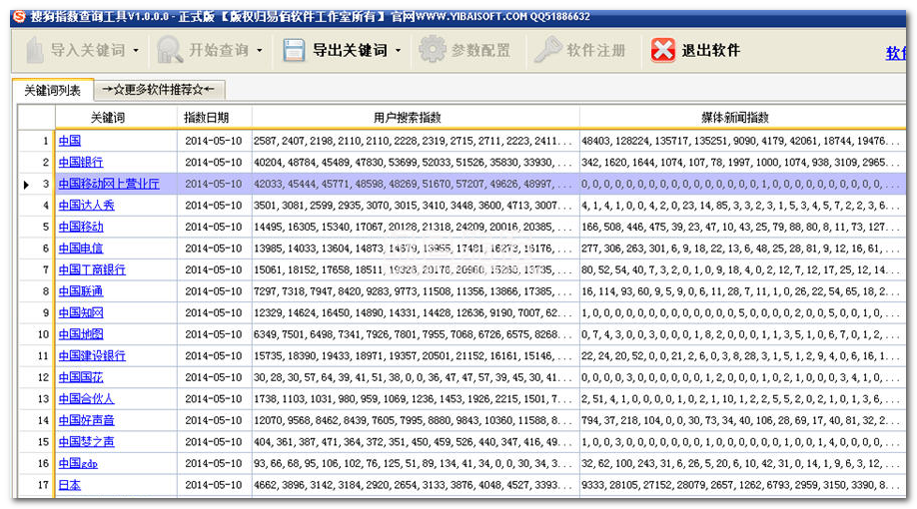This screenshot has width=917, height=509.
Task: Select row header number 3 with arrow
Action: click(36, 184)
